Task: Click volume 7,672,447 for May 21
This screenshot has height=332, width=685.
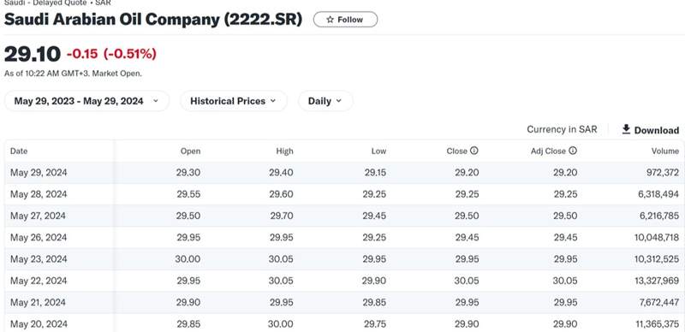Action: pyautogui.click(x=658, y=302)
